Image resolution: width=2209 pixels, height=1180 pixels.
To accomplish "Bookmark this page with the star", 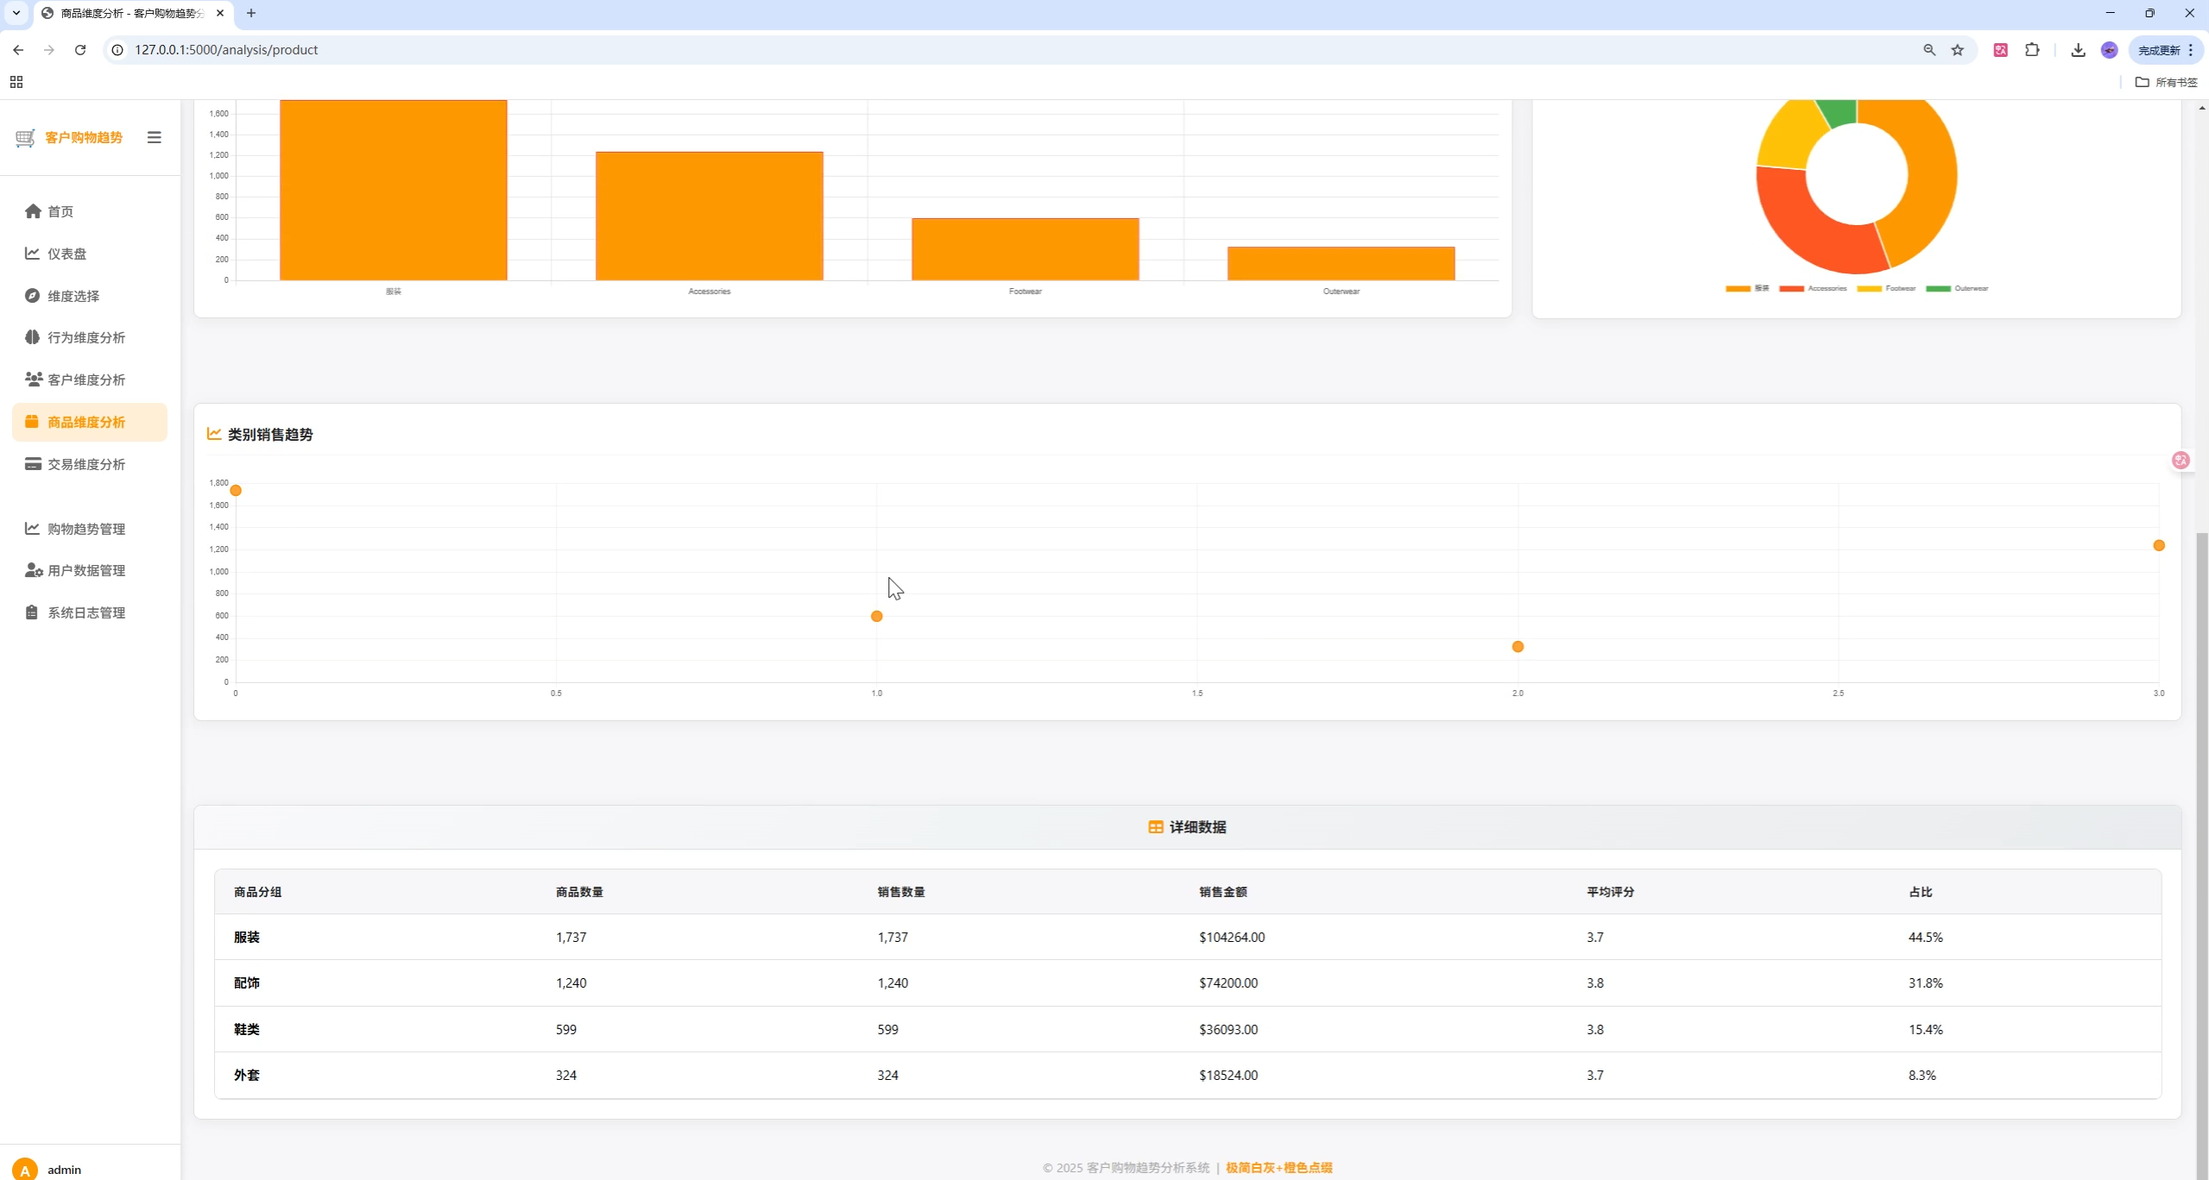I will (x=1958, y=50).
